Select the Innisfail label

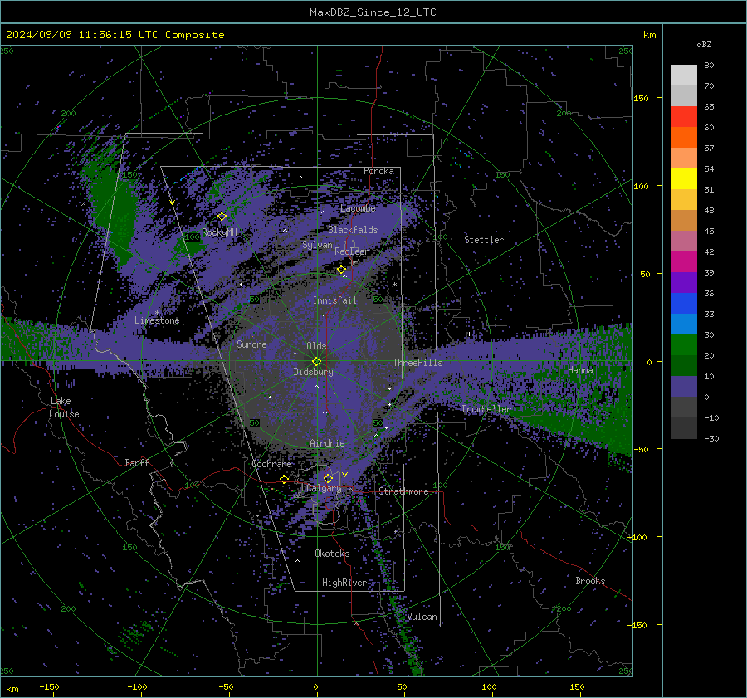334,300
